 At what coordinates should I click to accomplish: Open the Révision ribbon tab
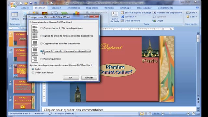[x=109, y=8]
